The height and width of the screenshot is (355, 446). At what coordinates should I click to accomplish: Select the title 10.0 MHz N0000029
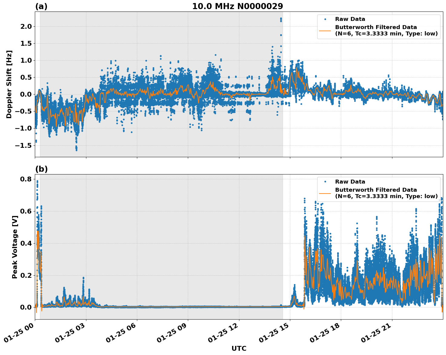point(238,6)
